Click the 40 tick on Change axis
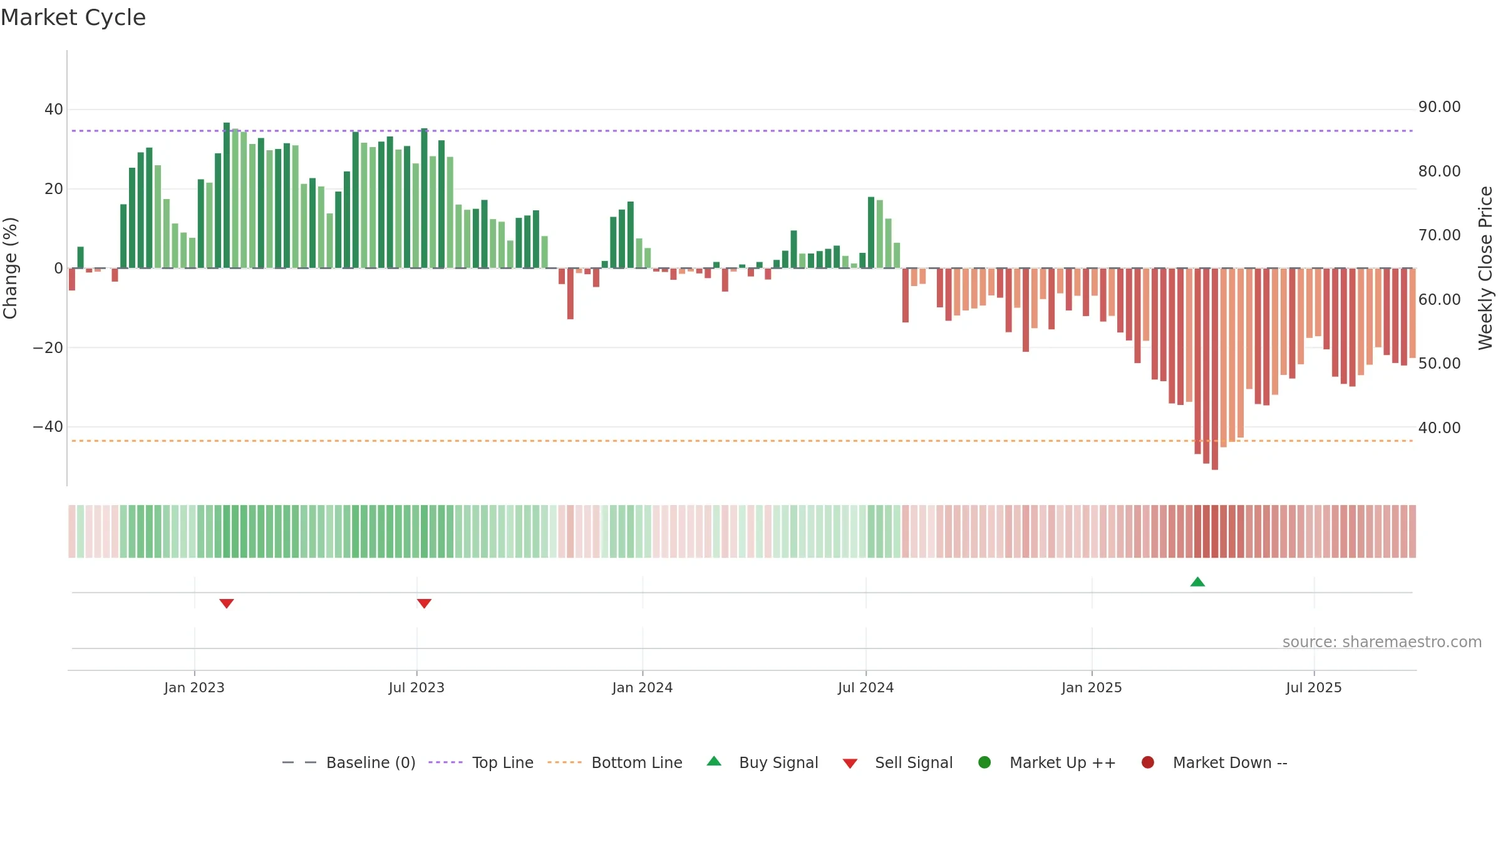 coord(54,110)
